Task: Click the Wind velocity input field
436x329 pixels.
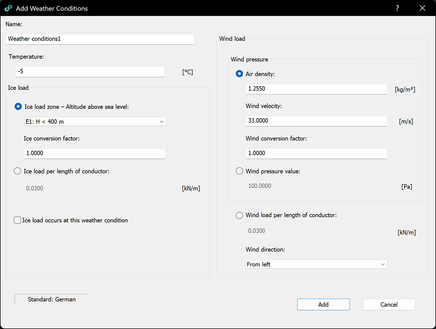Action: (x=316, y=121)
